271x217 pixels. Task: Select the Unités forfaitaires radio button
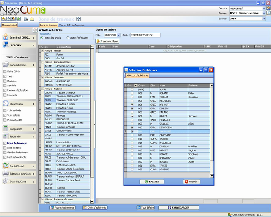point(68,38)
